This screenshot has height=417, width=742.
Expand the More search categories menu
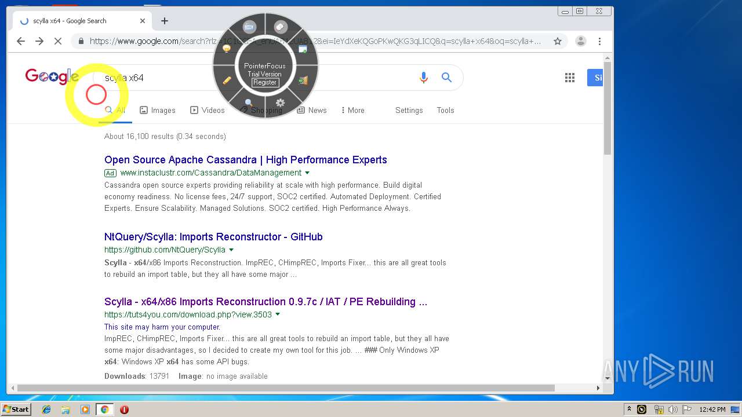tap(353, 110)
